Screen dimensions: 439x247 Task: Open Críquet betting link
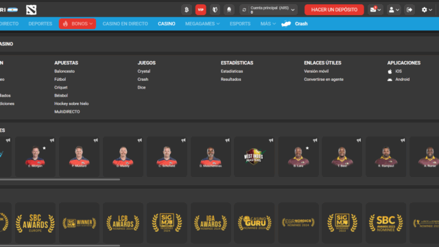pos(61,87)
